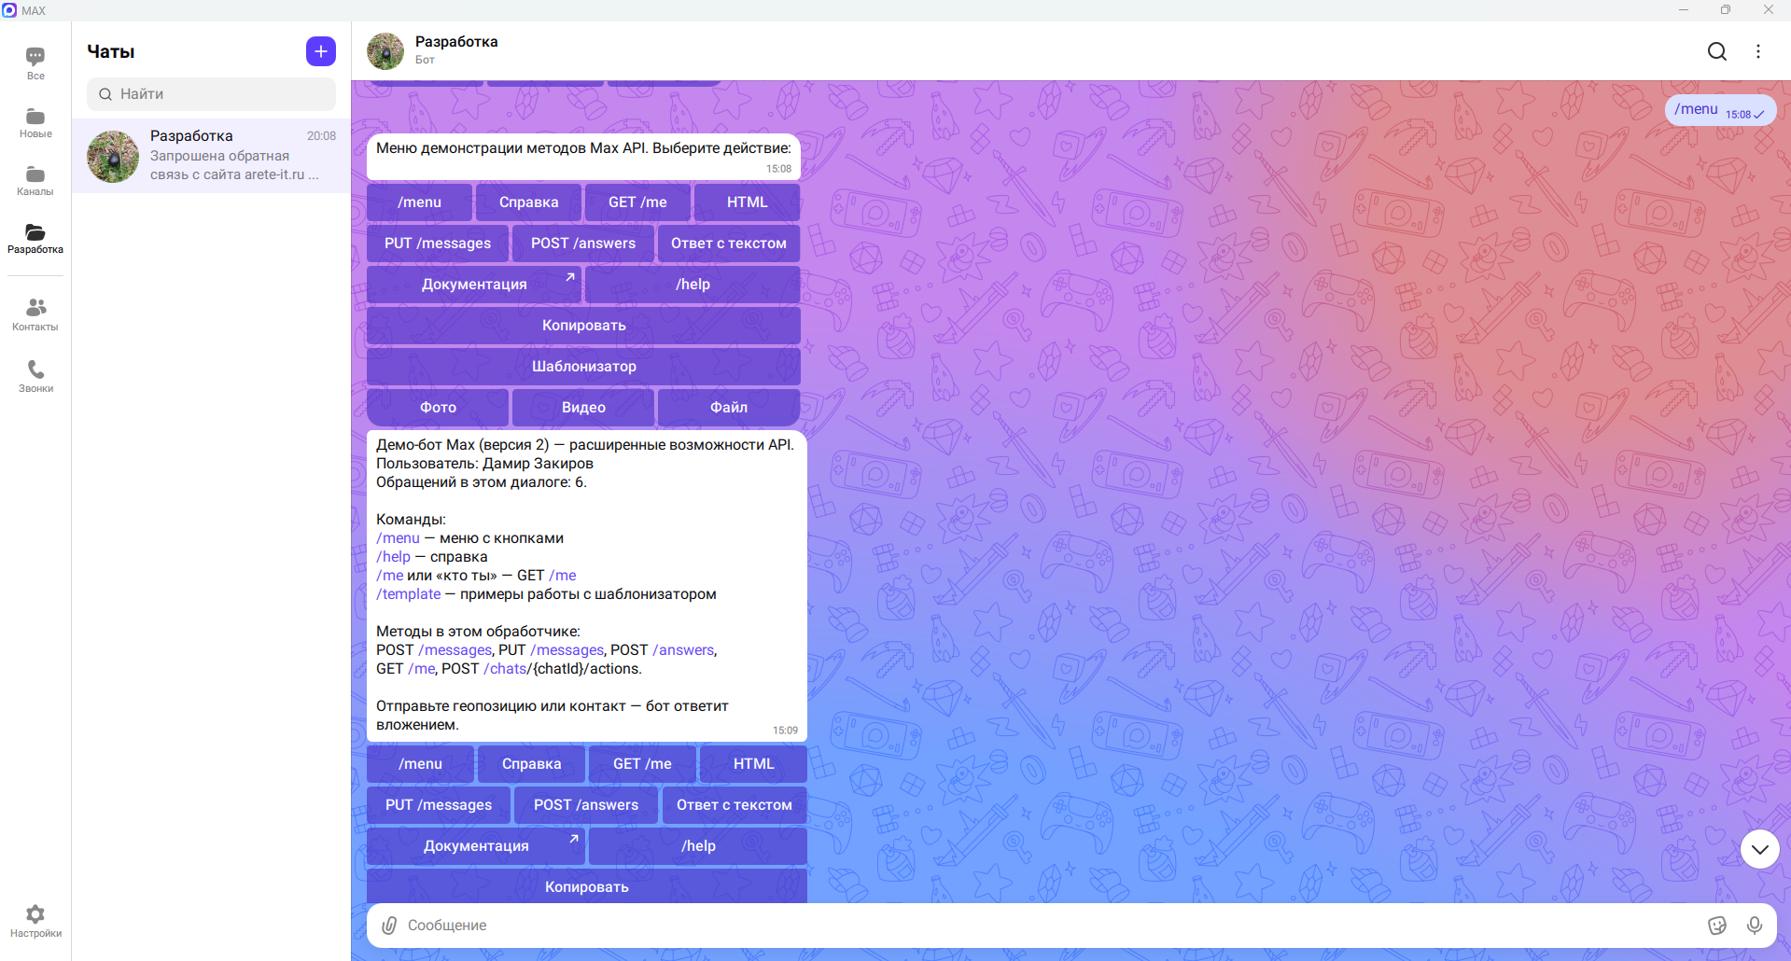Open the Контакты section
Image resolution: width=1791 pixels, height=961 pixels.
point(35,314)
